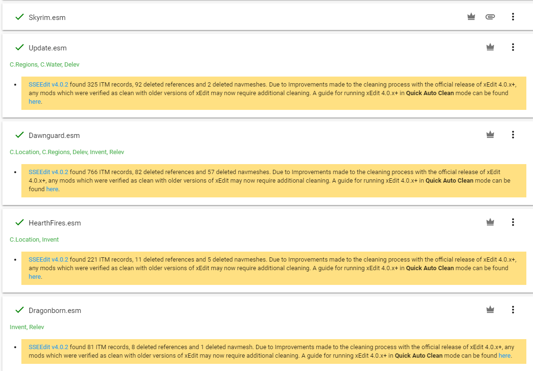Select the HearthFires.esm plugin name
The height and width of the screenshot is (371, 533).
55,223
